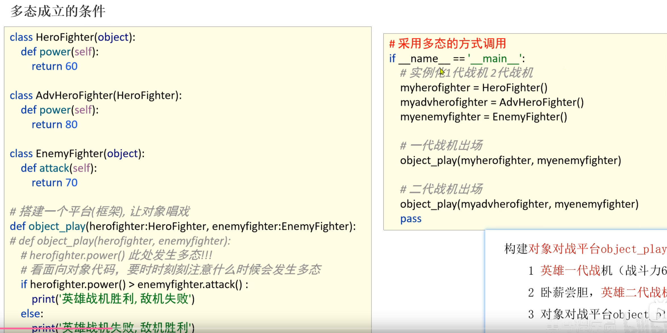Image resolution: width=667 pixels, height=333 pixels.
Task: Click the red 对象对战平台object_play text
Action: [597, 249]
